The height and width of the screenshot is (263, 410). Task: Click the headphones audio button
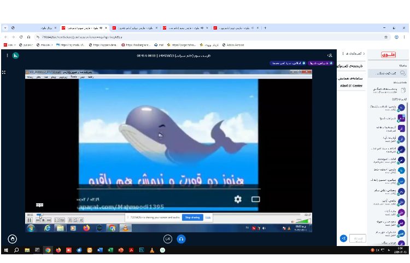tap(181, 239)
